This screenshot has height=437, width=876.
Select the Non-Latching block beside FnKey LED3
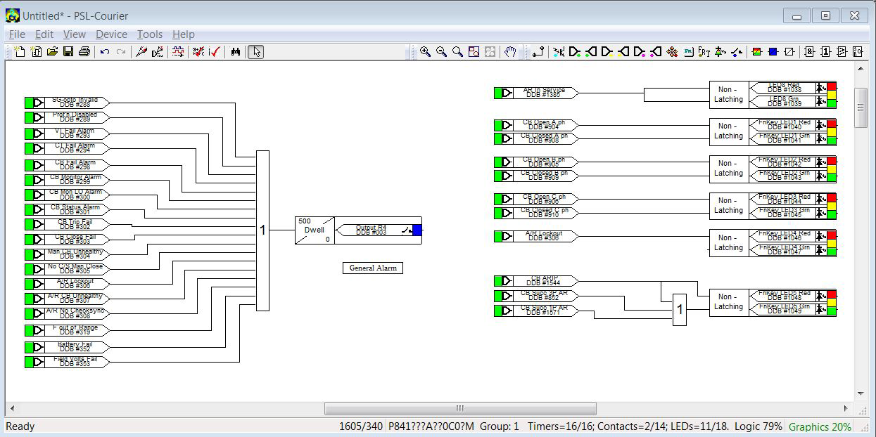coord(729,205)
